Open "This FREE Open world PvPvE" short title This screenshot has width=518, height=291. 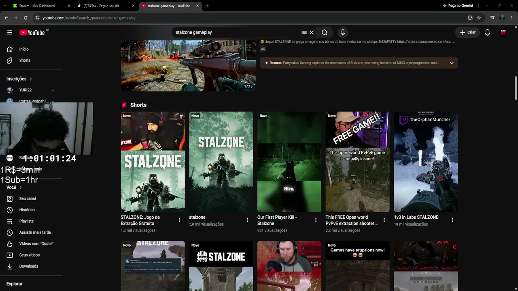(x=352, y=220)
